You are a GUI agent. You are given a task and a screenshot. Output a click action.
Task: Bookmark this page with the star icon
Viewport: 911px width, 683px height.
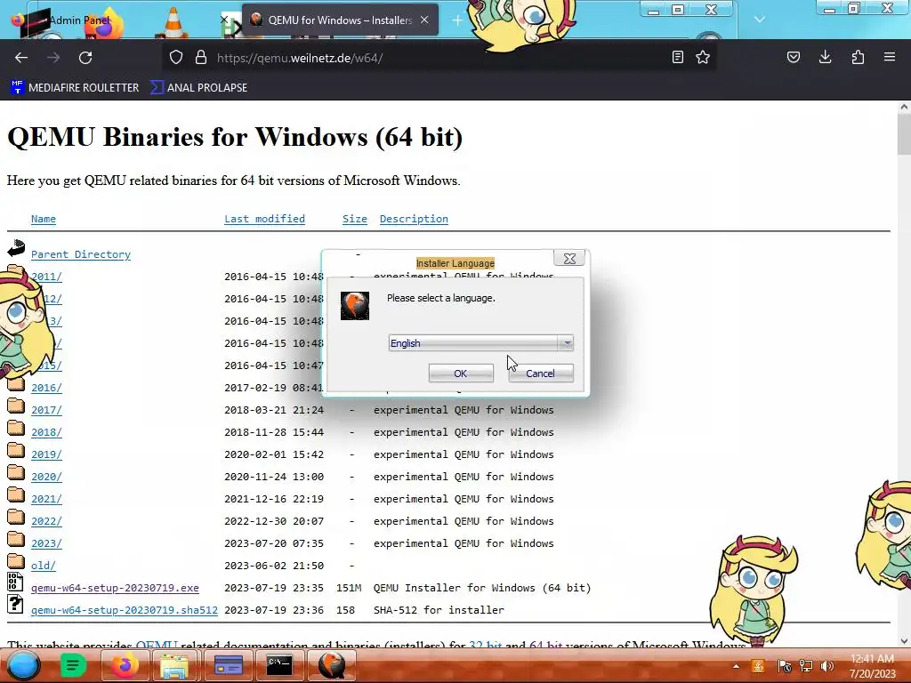tap(703, 57)
